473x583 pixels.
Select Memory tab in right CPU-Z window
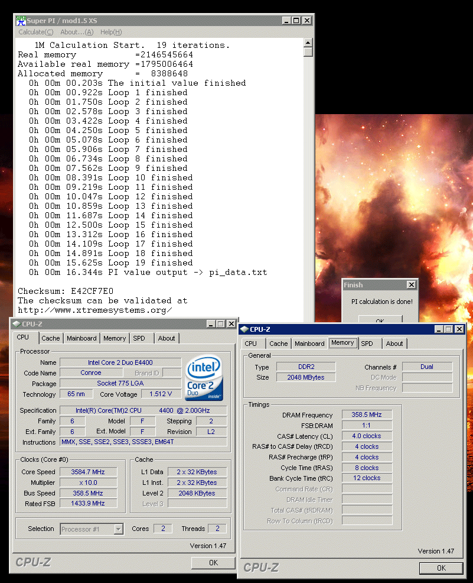(x=342, y=342)
